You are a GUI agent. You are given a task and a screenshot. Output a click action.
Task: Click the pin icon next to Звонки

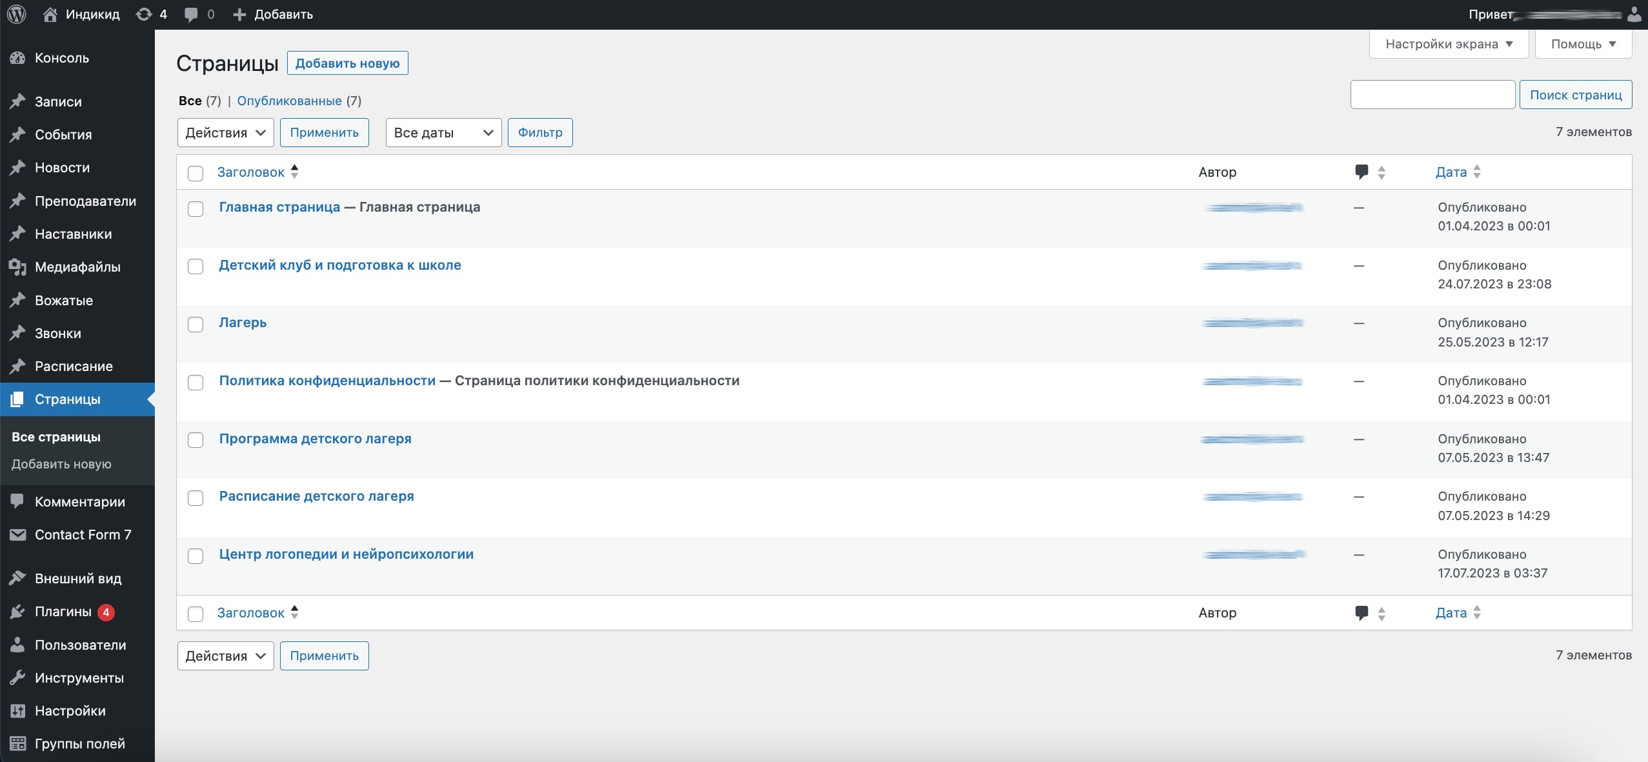(17, 333)
